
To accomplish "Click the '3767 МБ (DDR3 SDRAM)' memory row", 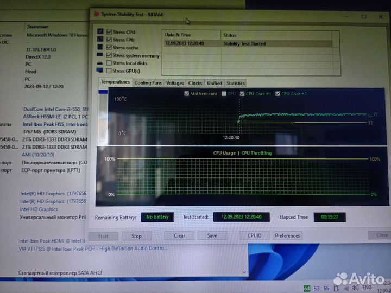I will tap(49, 132).
